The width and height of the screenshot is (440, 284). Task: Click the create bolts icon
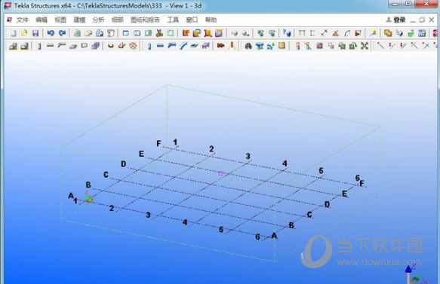[x=221, y=45]
